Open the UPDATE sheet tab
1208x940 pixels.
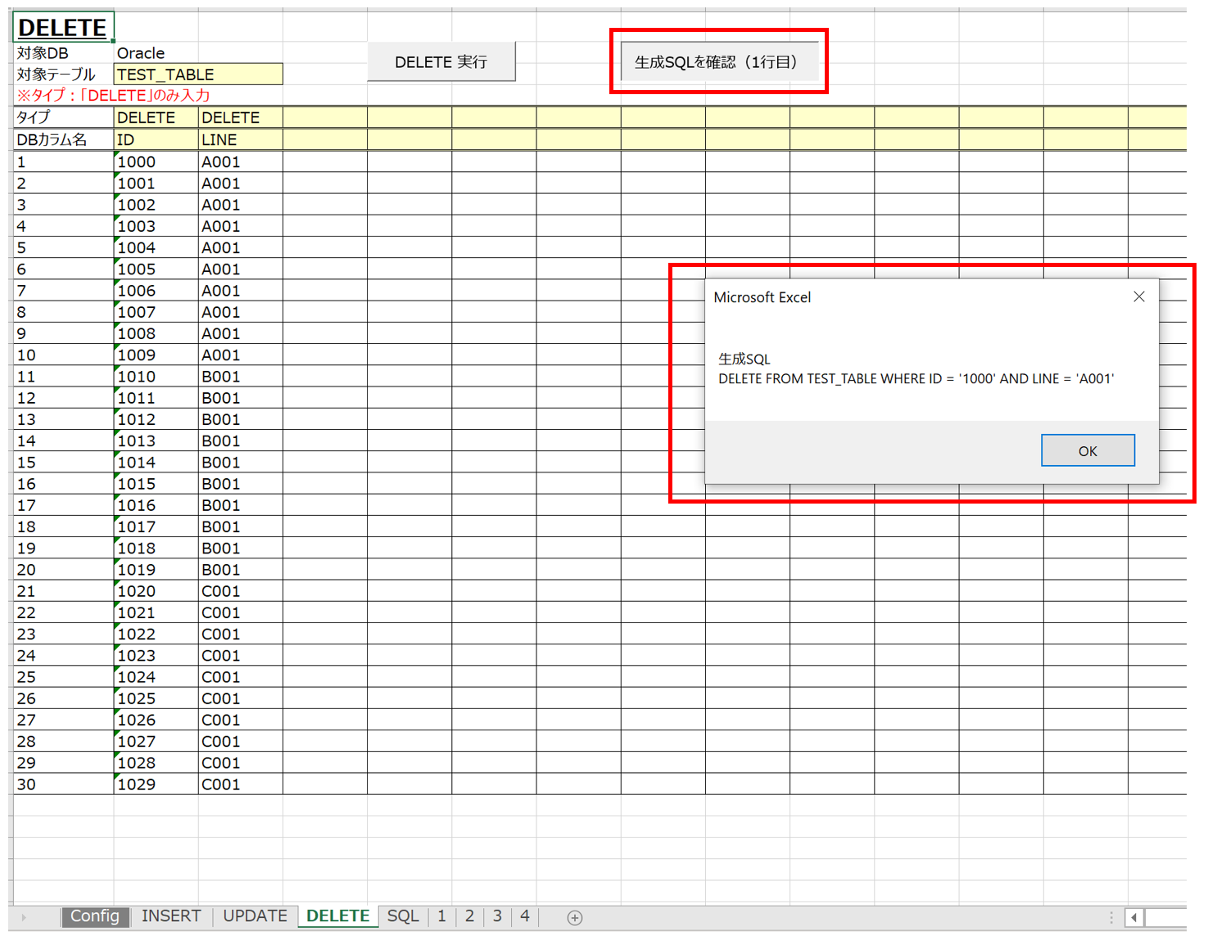tap(255, 916)
